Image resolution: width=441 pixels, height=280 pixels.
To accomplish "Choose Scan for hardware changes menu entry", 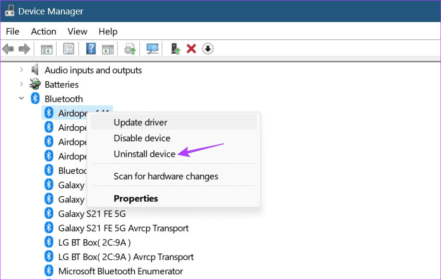I will (x=174, y=176).
